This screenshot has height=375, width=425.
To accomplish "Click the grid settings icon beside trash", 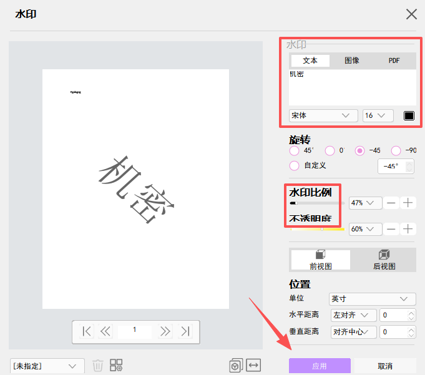I will (x=116, y=366).
